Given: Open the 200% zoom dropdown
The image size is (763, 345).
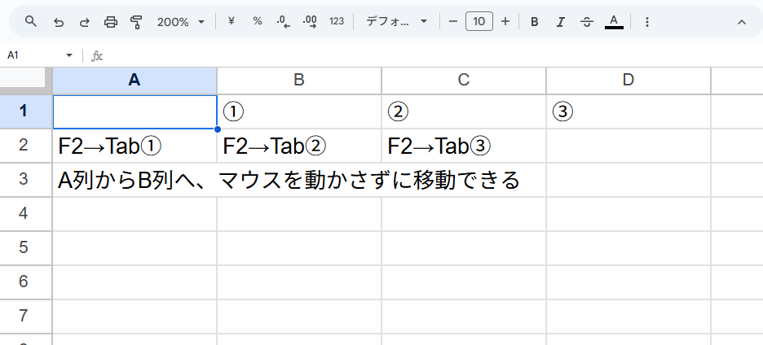Looking at the screenshot, I should 181,22.
